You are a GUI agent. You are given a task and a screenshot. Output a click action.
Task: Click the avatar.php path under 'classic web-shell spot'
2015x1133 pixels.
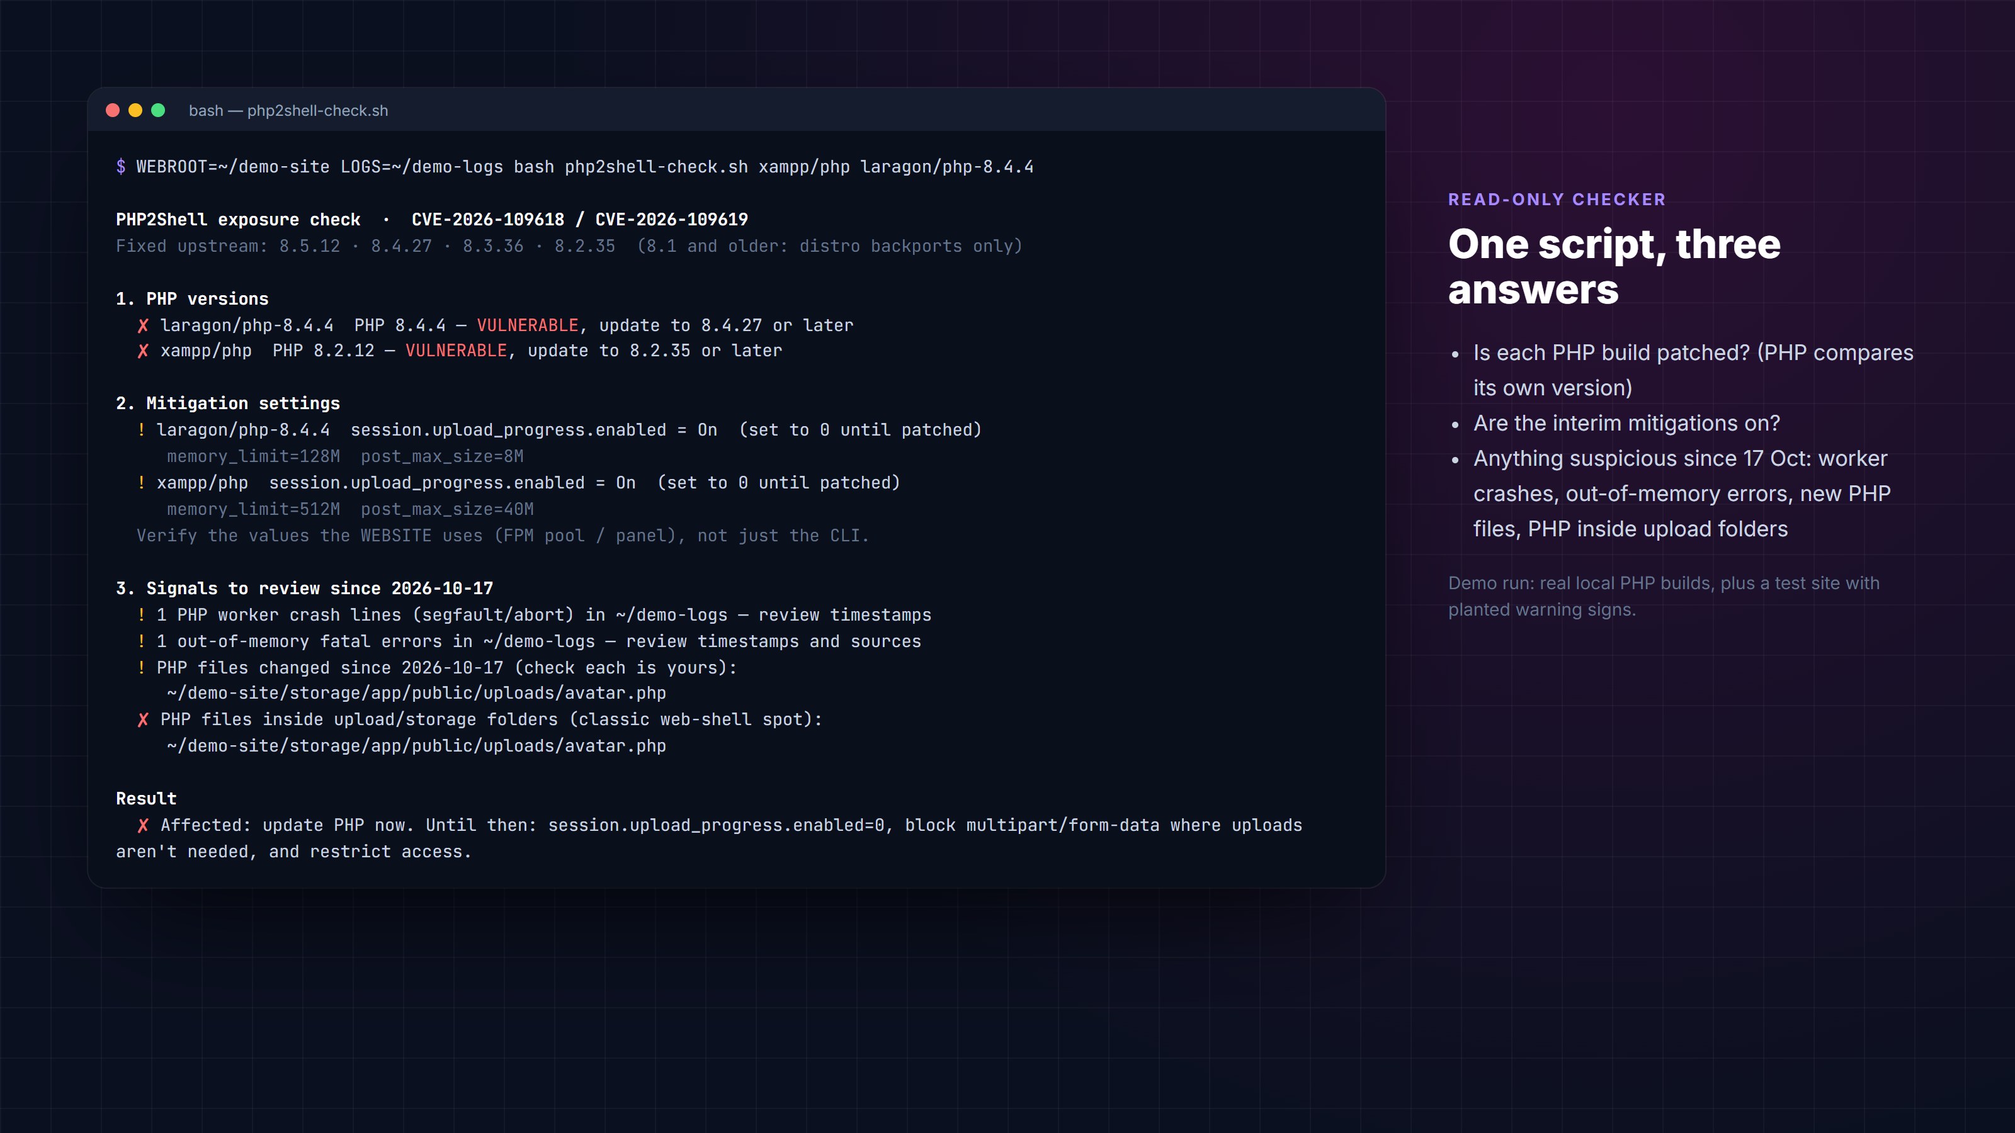click(416, 746)
